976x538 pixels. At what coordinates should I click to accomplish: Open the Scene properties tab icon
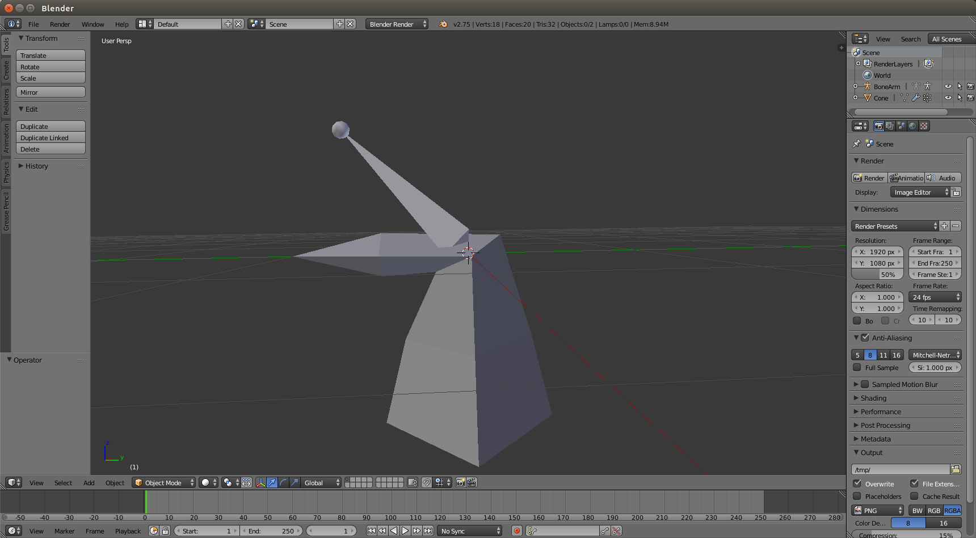tap(901, 126)
